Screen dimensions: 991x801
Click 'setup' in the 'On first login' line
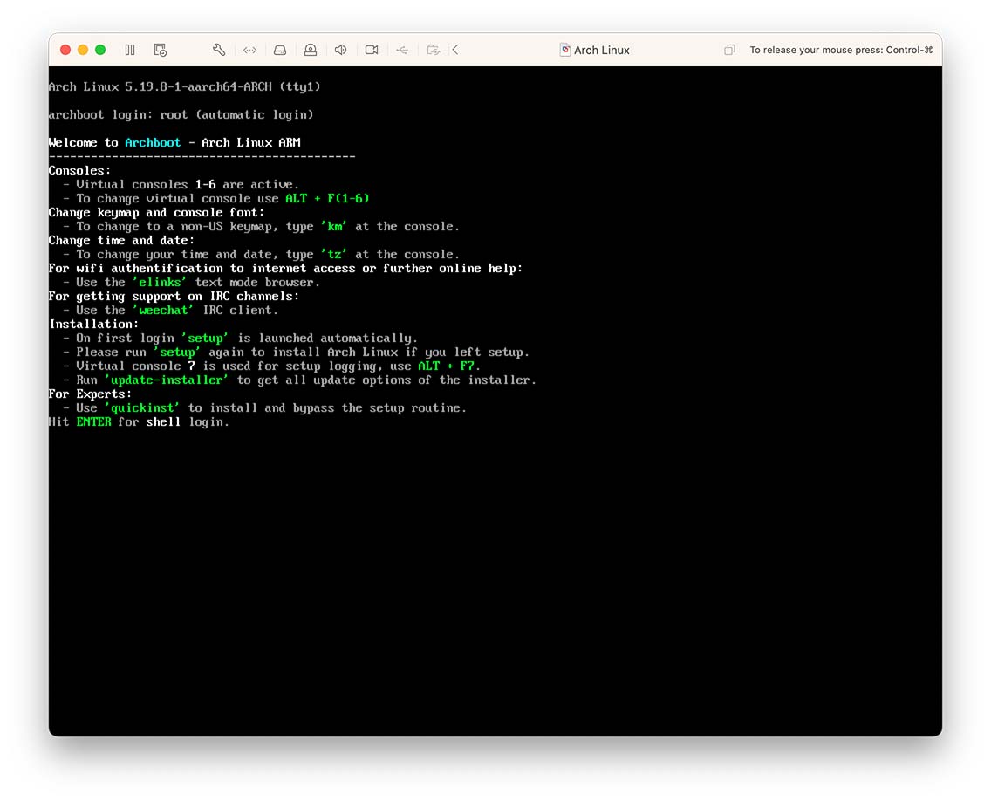pos(205,339)
